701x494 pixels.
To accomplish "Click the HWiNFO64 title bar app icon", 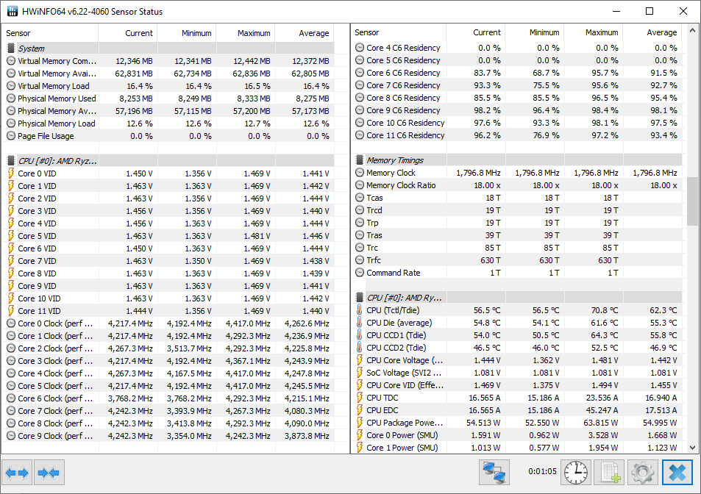I will [x=13, y=11].
